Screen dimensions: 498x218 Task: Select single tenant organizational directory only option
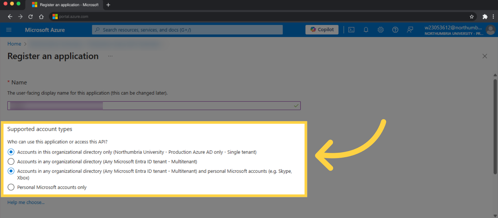click(x=11, y=152)
